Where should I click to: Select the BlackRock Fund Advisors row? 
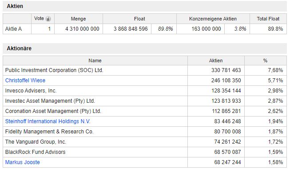click(145, 152)
